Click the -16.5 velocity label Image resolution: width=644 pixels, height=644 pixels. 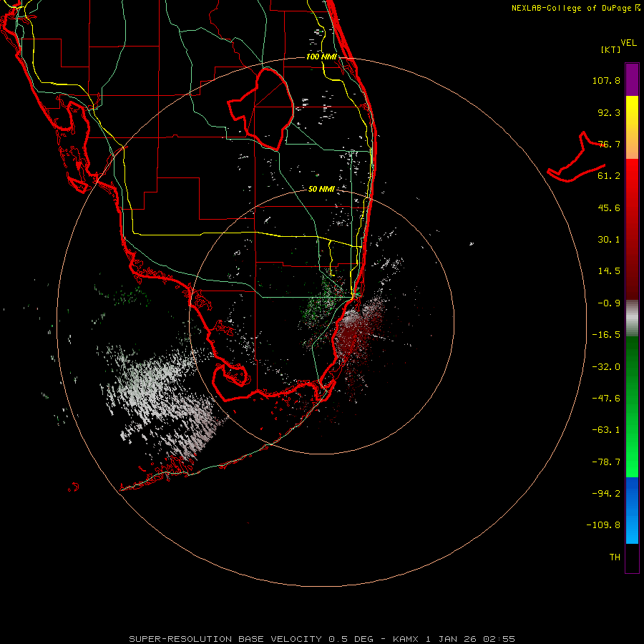pyautogui.click(x=606, y=335)
